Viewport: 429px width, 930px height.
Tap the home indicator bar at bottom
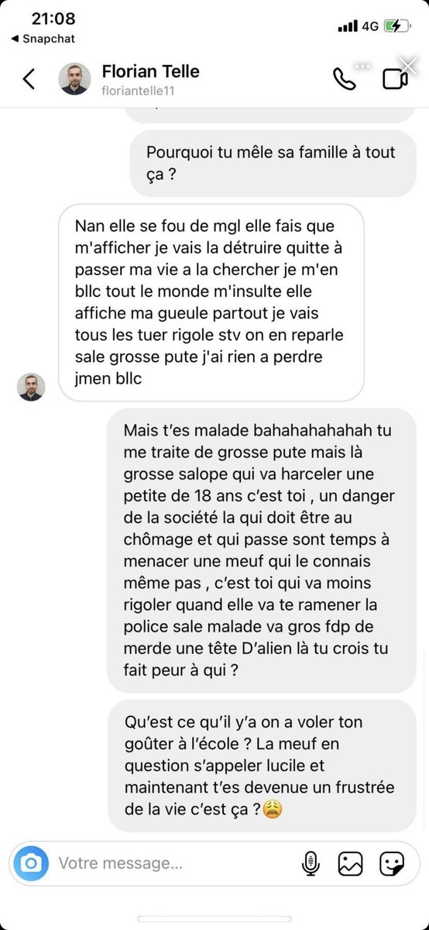point(214,919)
